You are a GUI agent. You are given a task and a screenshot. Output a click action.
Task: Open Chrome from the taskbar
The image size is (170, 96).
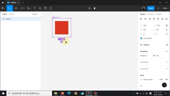75,93
